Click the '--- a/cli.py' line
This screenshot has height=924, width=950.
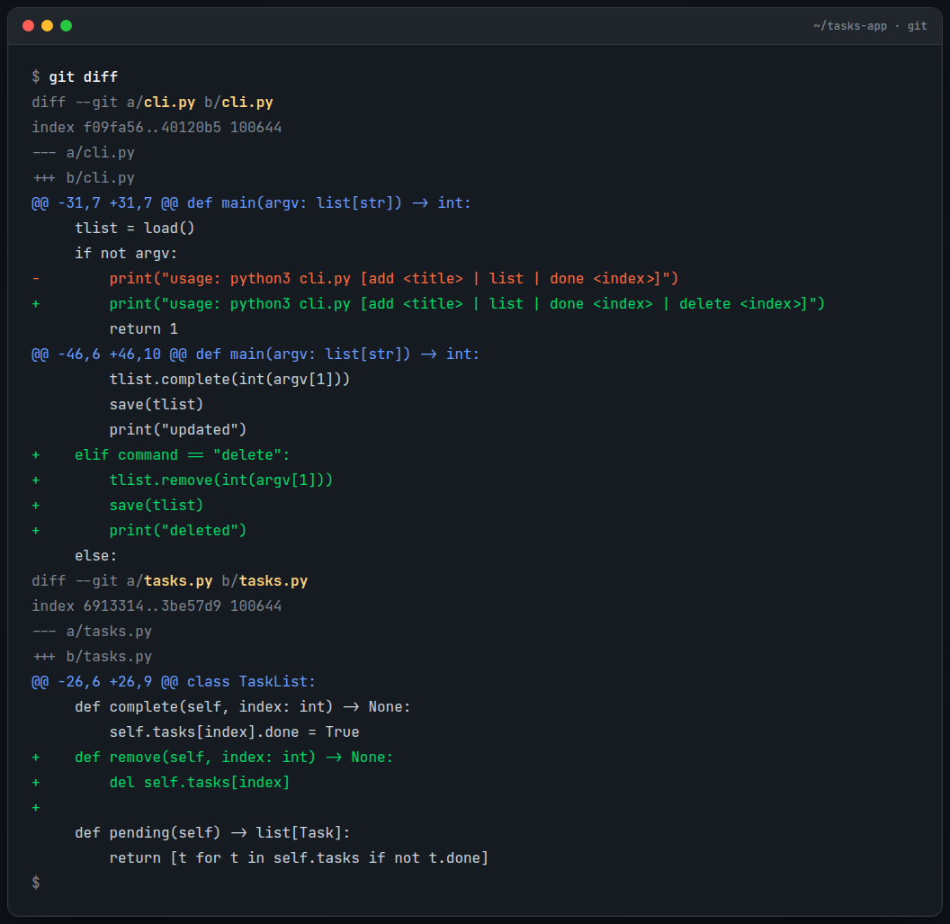83,153
